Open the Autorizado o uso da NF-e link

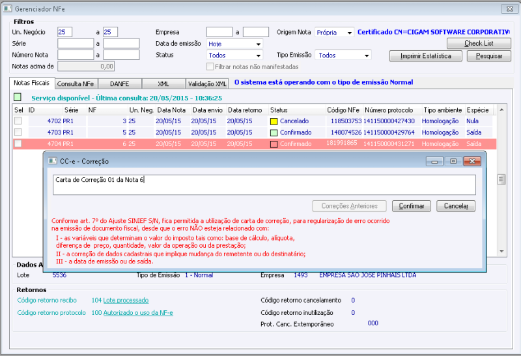click(x=138, y=313)
